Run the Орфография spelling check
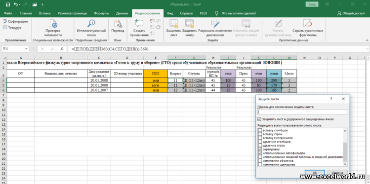370x184 pixels. 15,21
